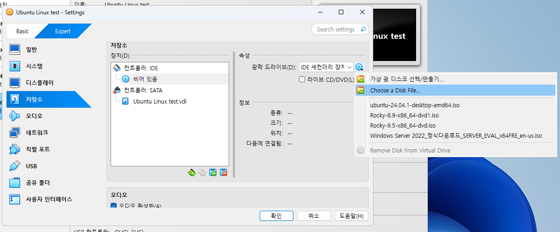Choose 가상 광 디스크 선택/만들기 menu item
The image size is (560, 232).
[455, 79]
